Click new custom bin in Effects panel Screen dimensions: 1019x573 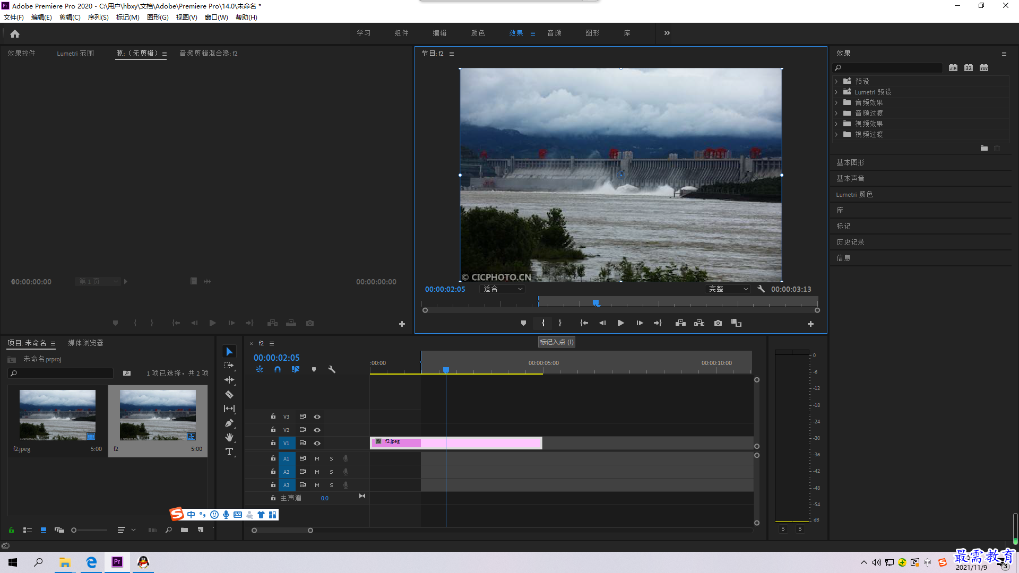984,149
